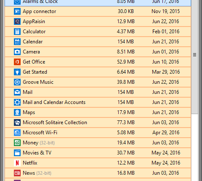Click the Microsoft Wi-Fi icon
The image size is (202, 181).
tap(17, 133)
